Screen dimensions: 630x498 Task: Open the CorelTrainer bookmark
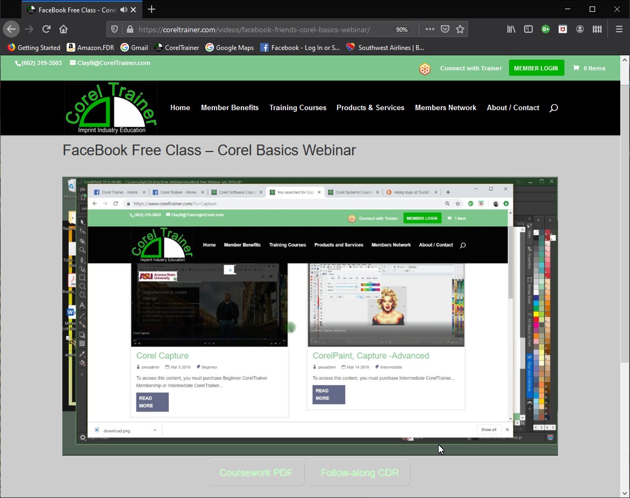(x=177, y=47)
